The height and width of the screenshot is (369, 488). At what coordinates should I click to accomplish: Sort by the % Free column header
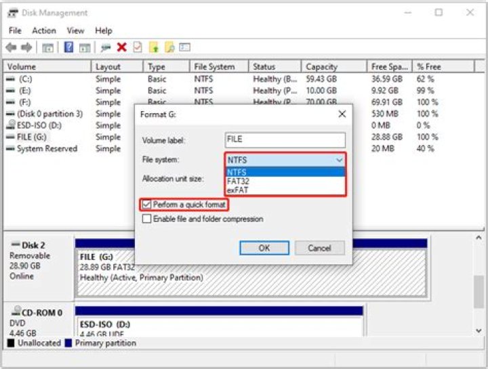pos(443,66)
